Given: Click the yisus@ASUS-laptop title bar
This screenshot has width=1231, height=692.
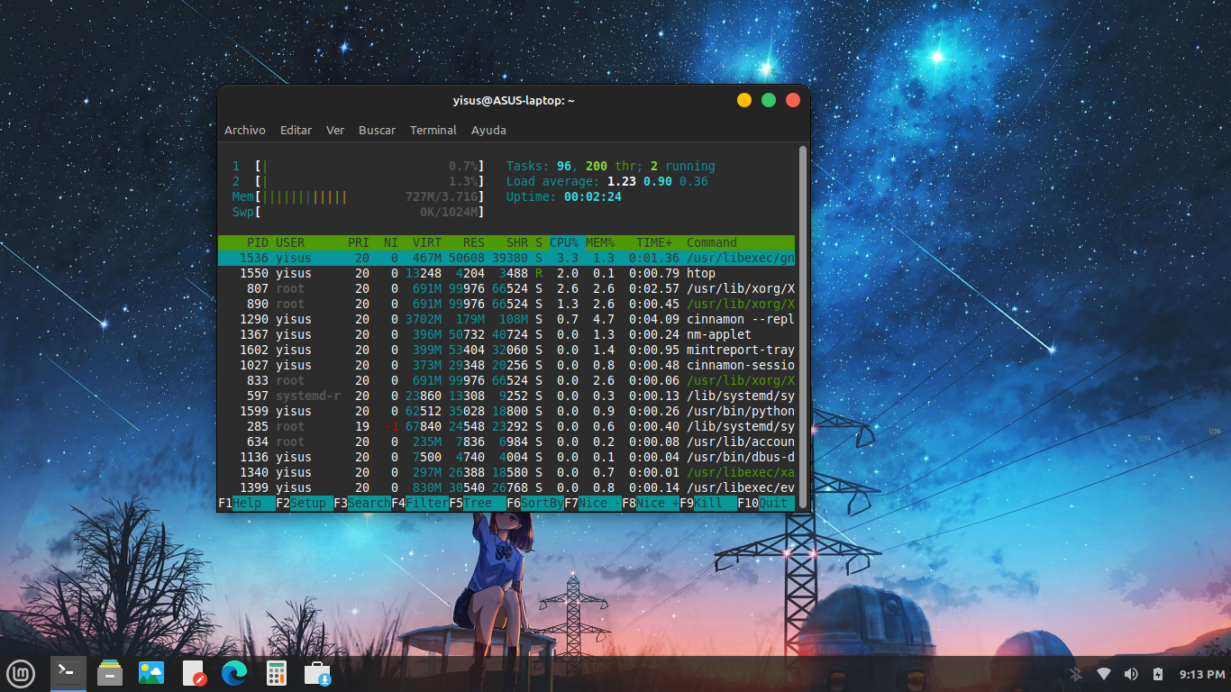Looking at the screenshot, I should (x=514, y=101).
